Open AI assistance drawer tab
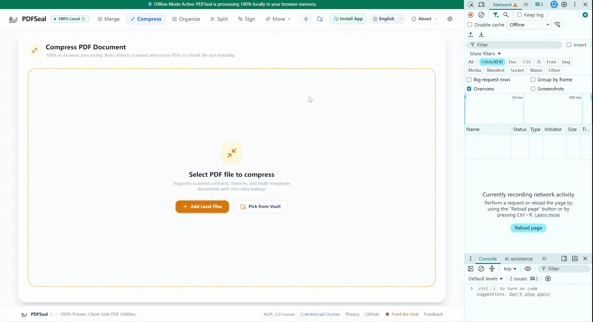This screenshot has height=322, width=593. [519, 259]
